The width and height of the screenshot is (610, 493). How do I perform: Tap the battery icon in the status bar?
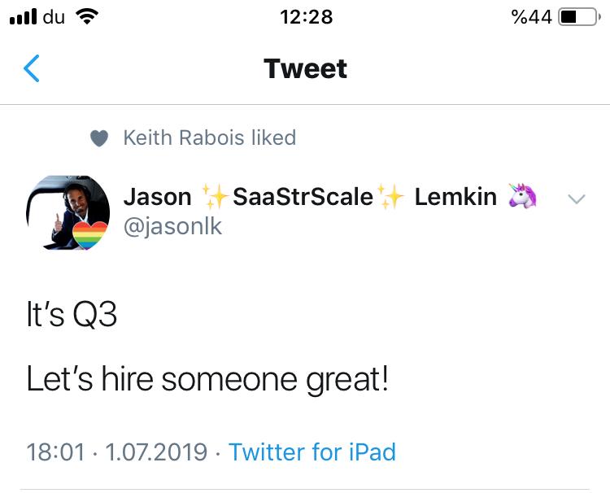pos(579,17)
